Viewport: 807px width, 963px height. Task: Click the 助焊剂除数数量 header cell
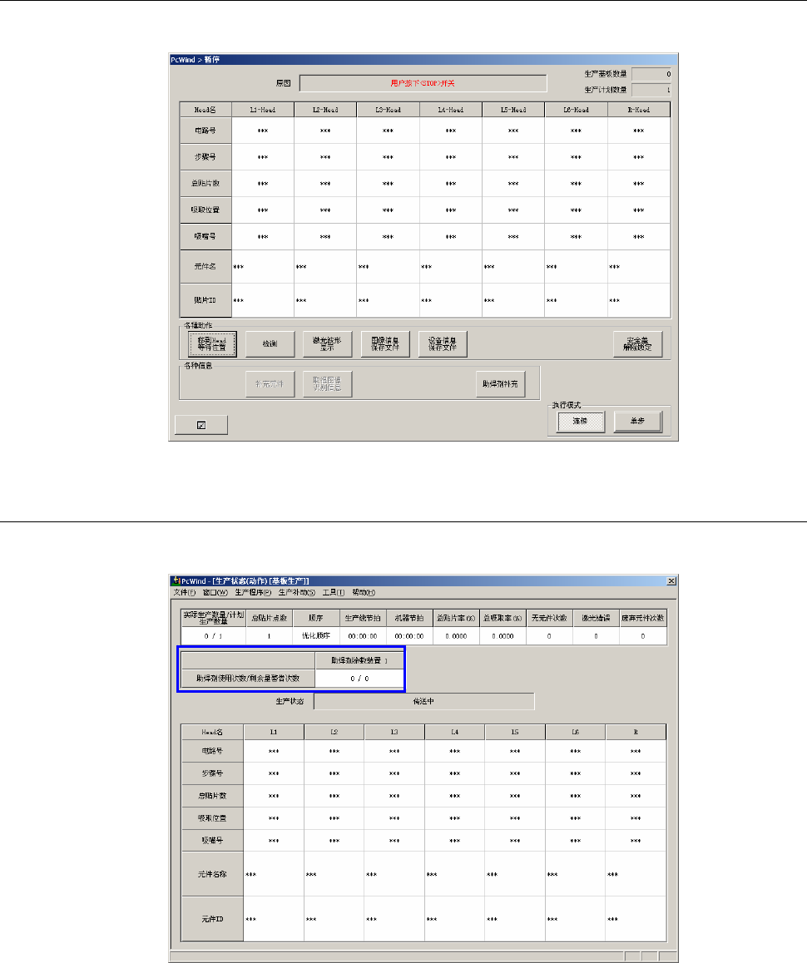point(359,660)
